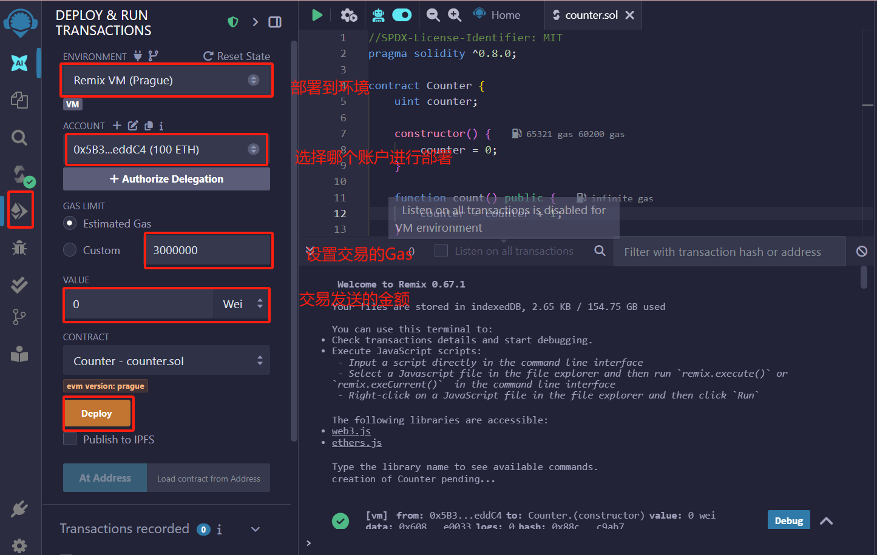877x555 pixels.
Task: Click the fork state icon next to Environment
Action: pos(153,56)
